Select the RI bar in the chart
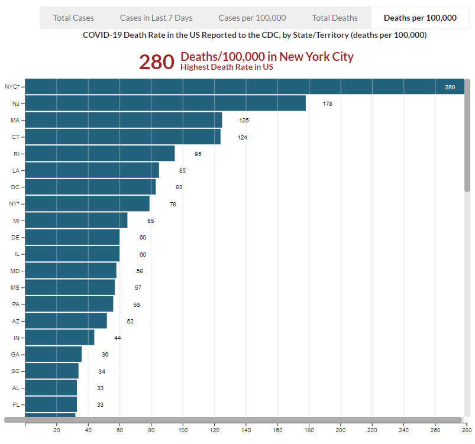475x444 pixels. [100, 154]
